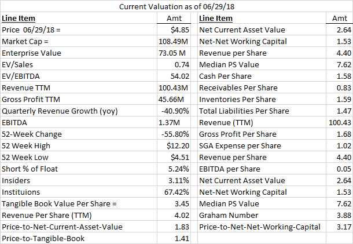353x244 pixels.
Task: Select the 52 Week High $12.20 cell
Action: (x=174, y=145)
